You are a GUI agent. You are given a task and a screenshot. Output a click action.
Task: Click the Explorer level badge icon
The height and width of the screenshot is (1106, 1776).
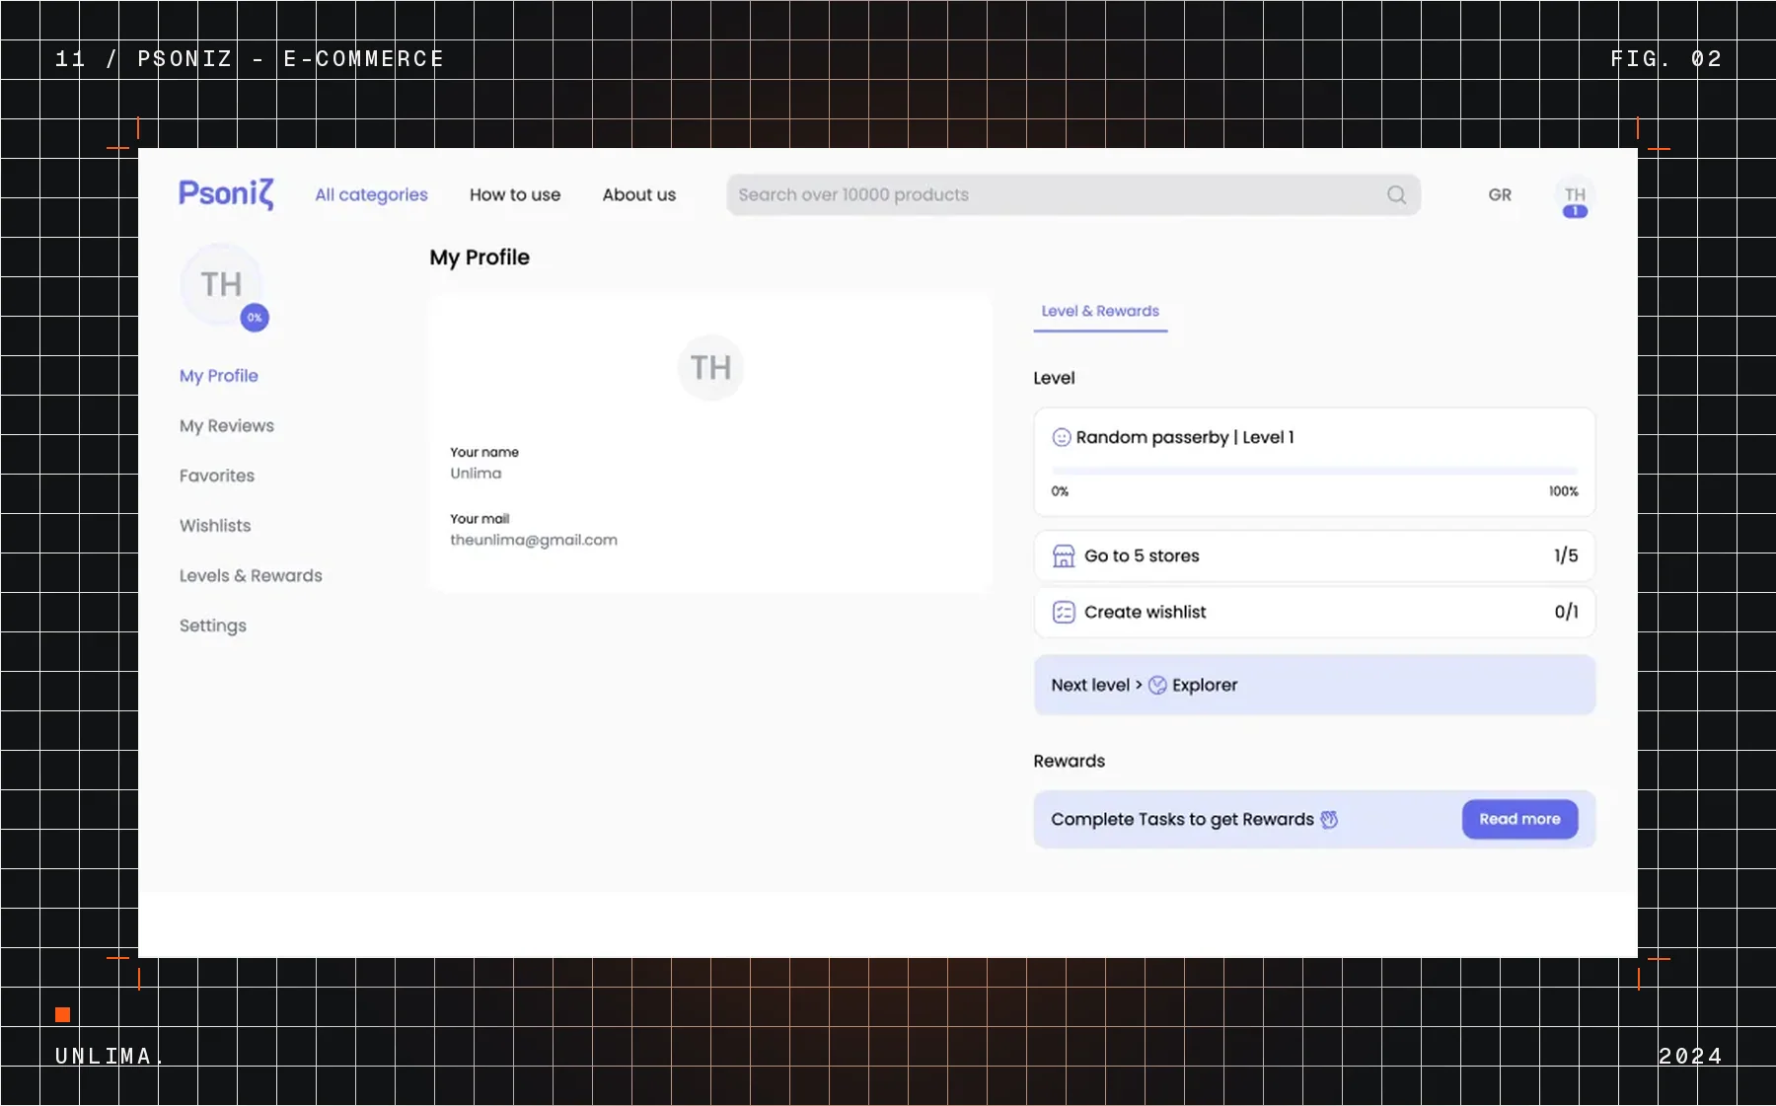pos(1157,686)
